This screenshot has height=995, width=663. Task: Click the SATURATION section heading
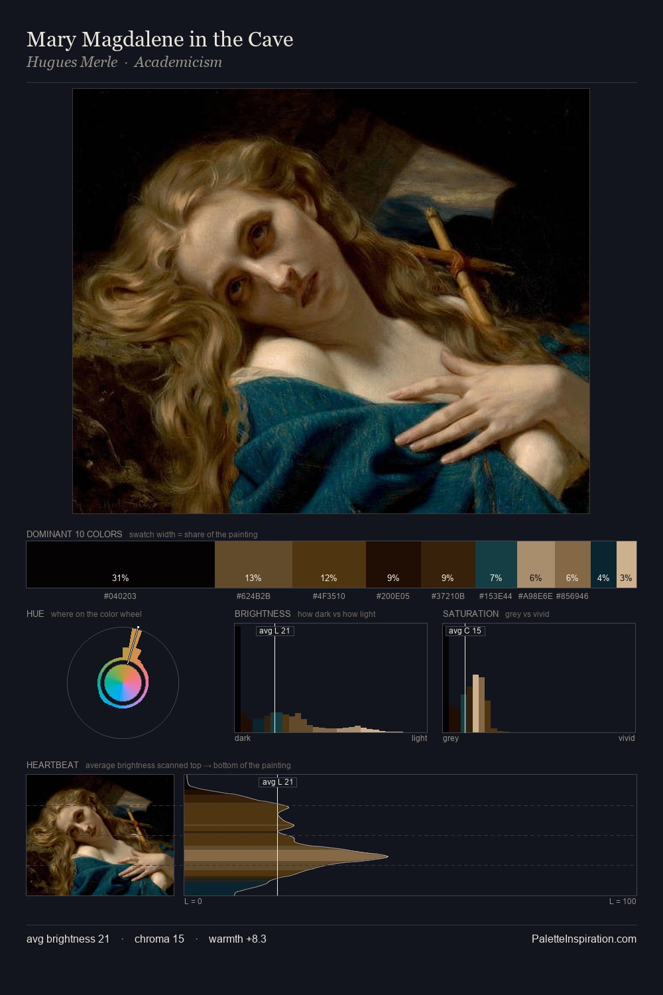coord(471,614)
